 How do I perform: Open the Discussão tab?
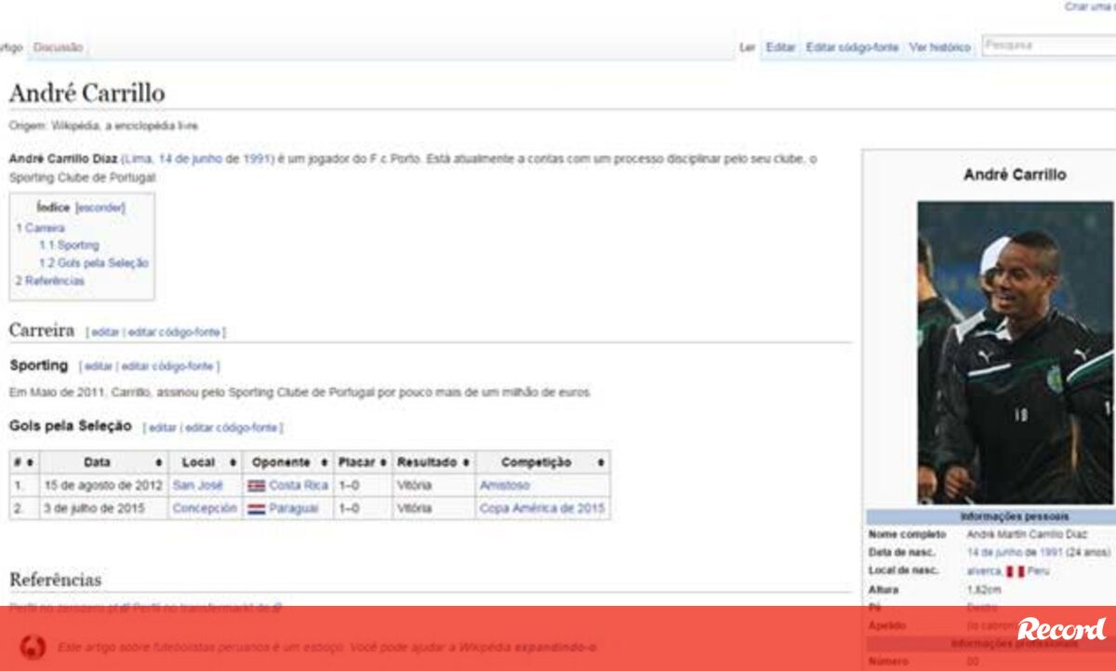58,47
